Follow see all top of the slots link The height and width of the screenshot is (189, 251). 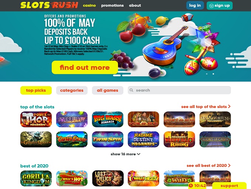206,107
